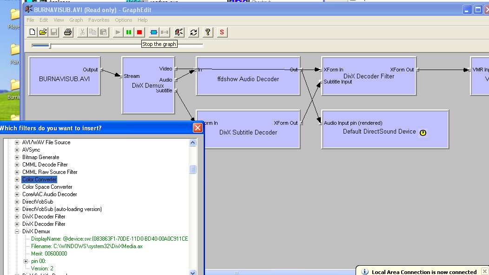Click the GraphEdit title bar application icon

(29, 10)
